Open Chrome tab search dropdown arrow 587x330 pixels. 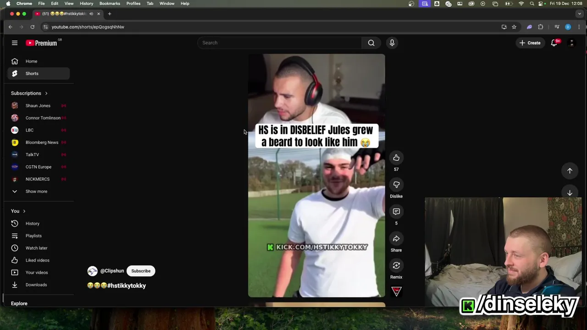pos(580,14)
